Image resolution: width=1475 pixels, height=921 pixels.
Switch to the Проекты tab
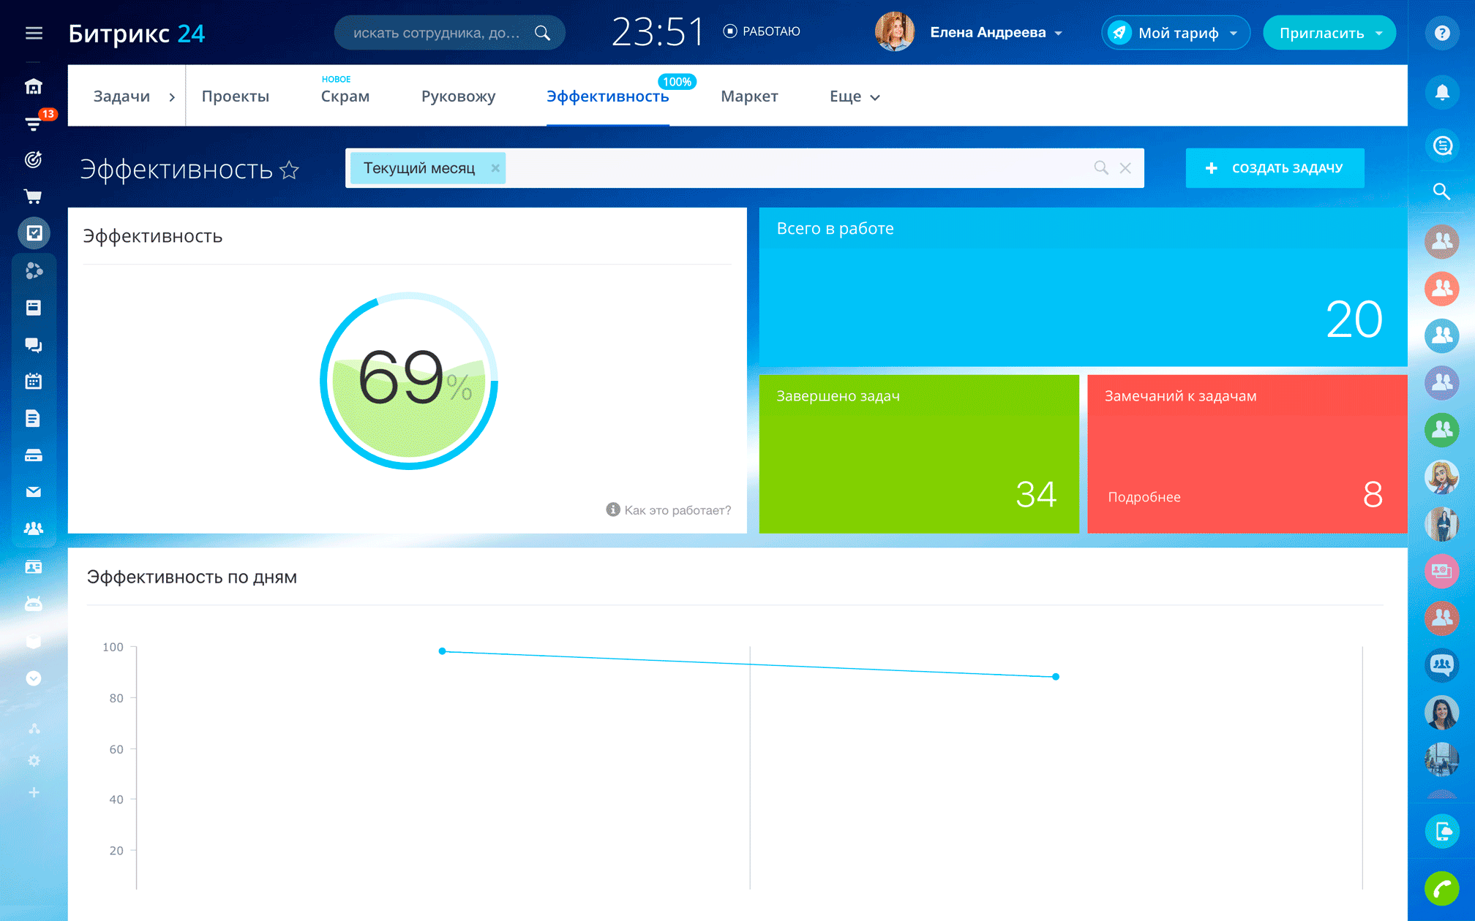[x=235, y=96]
